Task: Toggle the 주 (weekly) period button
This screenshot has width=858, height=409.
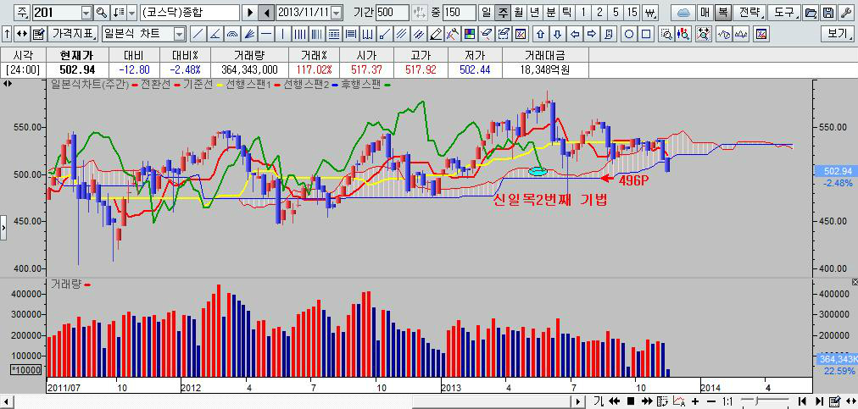Action: (502, 13)
